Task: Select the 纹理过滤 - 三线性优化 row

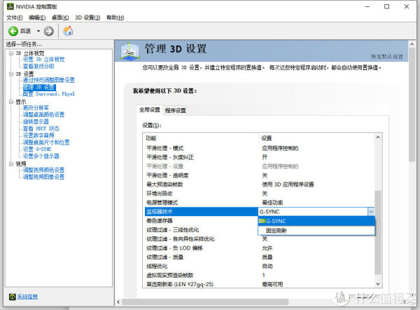Action: click(x=201, y=230)
